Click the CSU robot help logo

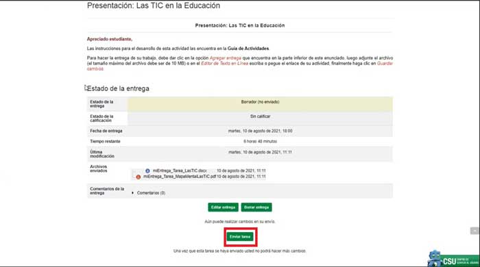click(453, 259)
